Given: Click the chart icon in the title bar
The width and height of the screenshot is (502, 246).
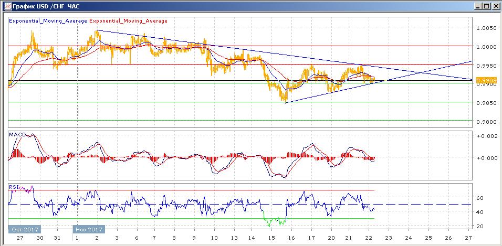Looking at the screenshot, I should coord(5,6).
